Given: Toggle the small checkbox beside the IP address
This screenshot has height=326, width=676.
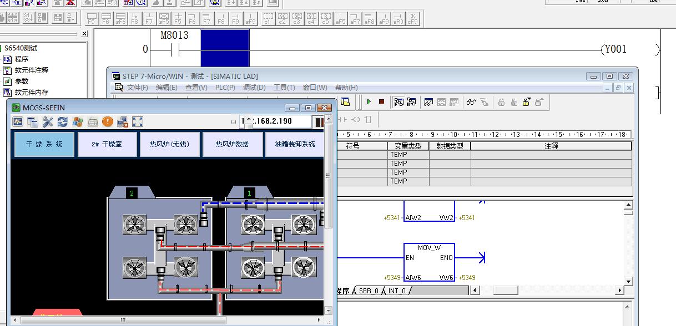Looking at the screenshot, I should pyautogui.click(x=234, y=122).
